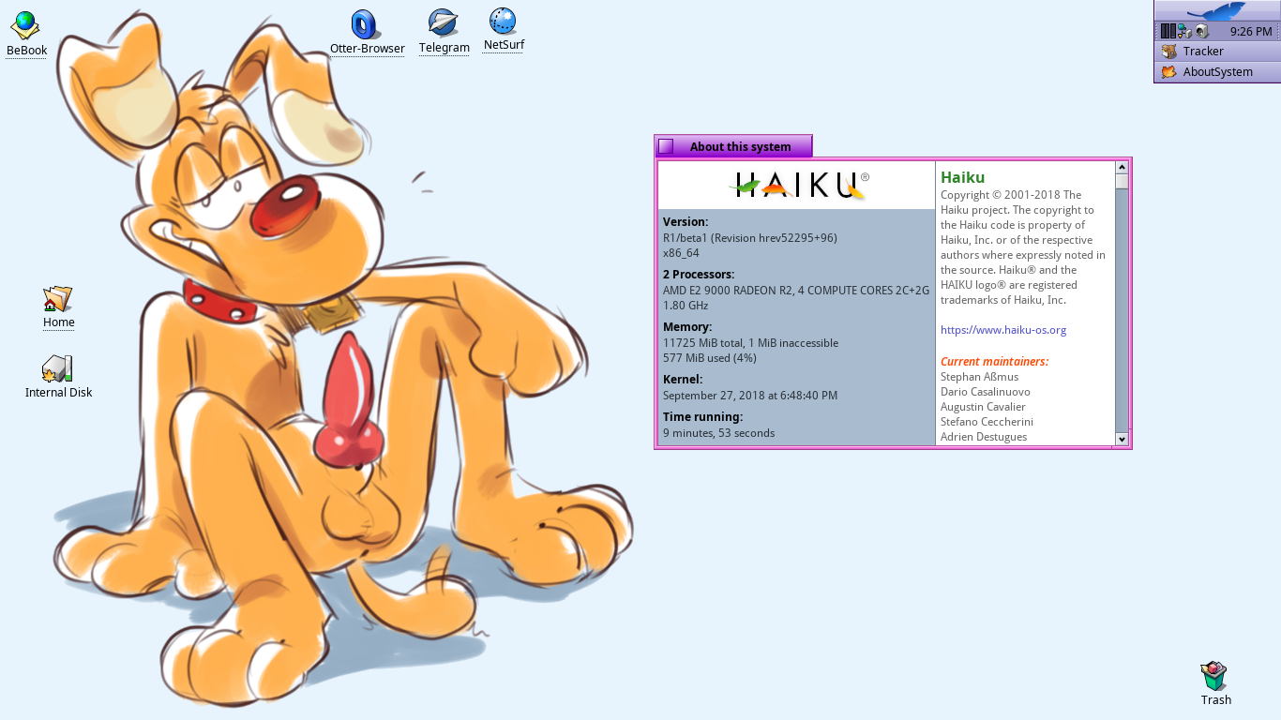Screen dimensions: 1281x720
Task: Click the scroll down arrow in credits
Action: [x=1122, y=439]
